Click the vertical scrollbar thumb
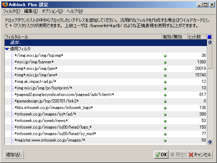The height and width of the screenshot is (163, 217). [x=210, y=57]
